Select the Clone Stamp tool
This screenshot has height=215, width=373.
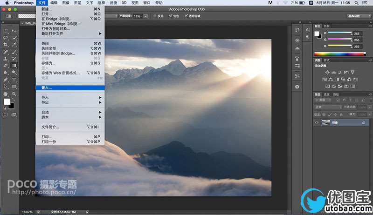pyautogui.click(x=6, y=59)
